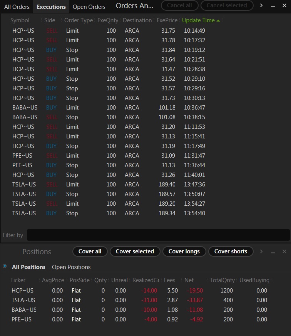Image resolution: width=291 pixels, height=336 pixels.
Task: Click the Cancel selected button
Action: [x=227, y=5]
